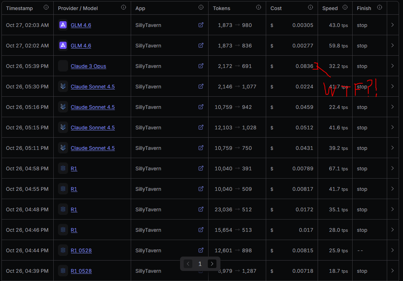Click the info icon beside Cost header
Viewport: 403px width, 281px height.
tap(310, 8)
